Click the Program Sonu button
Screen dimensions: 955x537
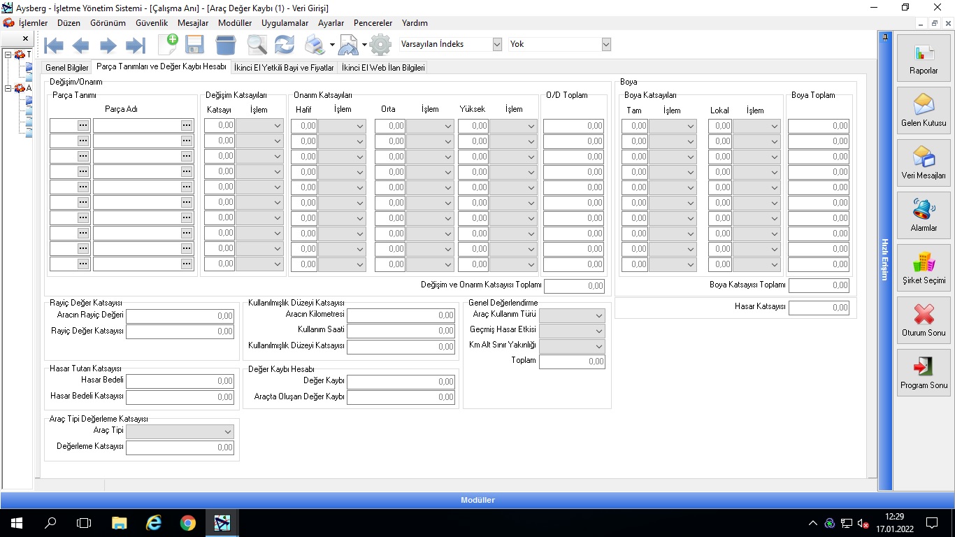[x=924, y=373]
